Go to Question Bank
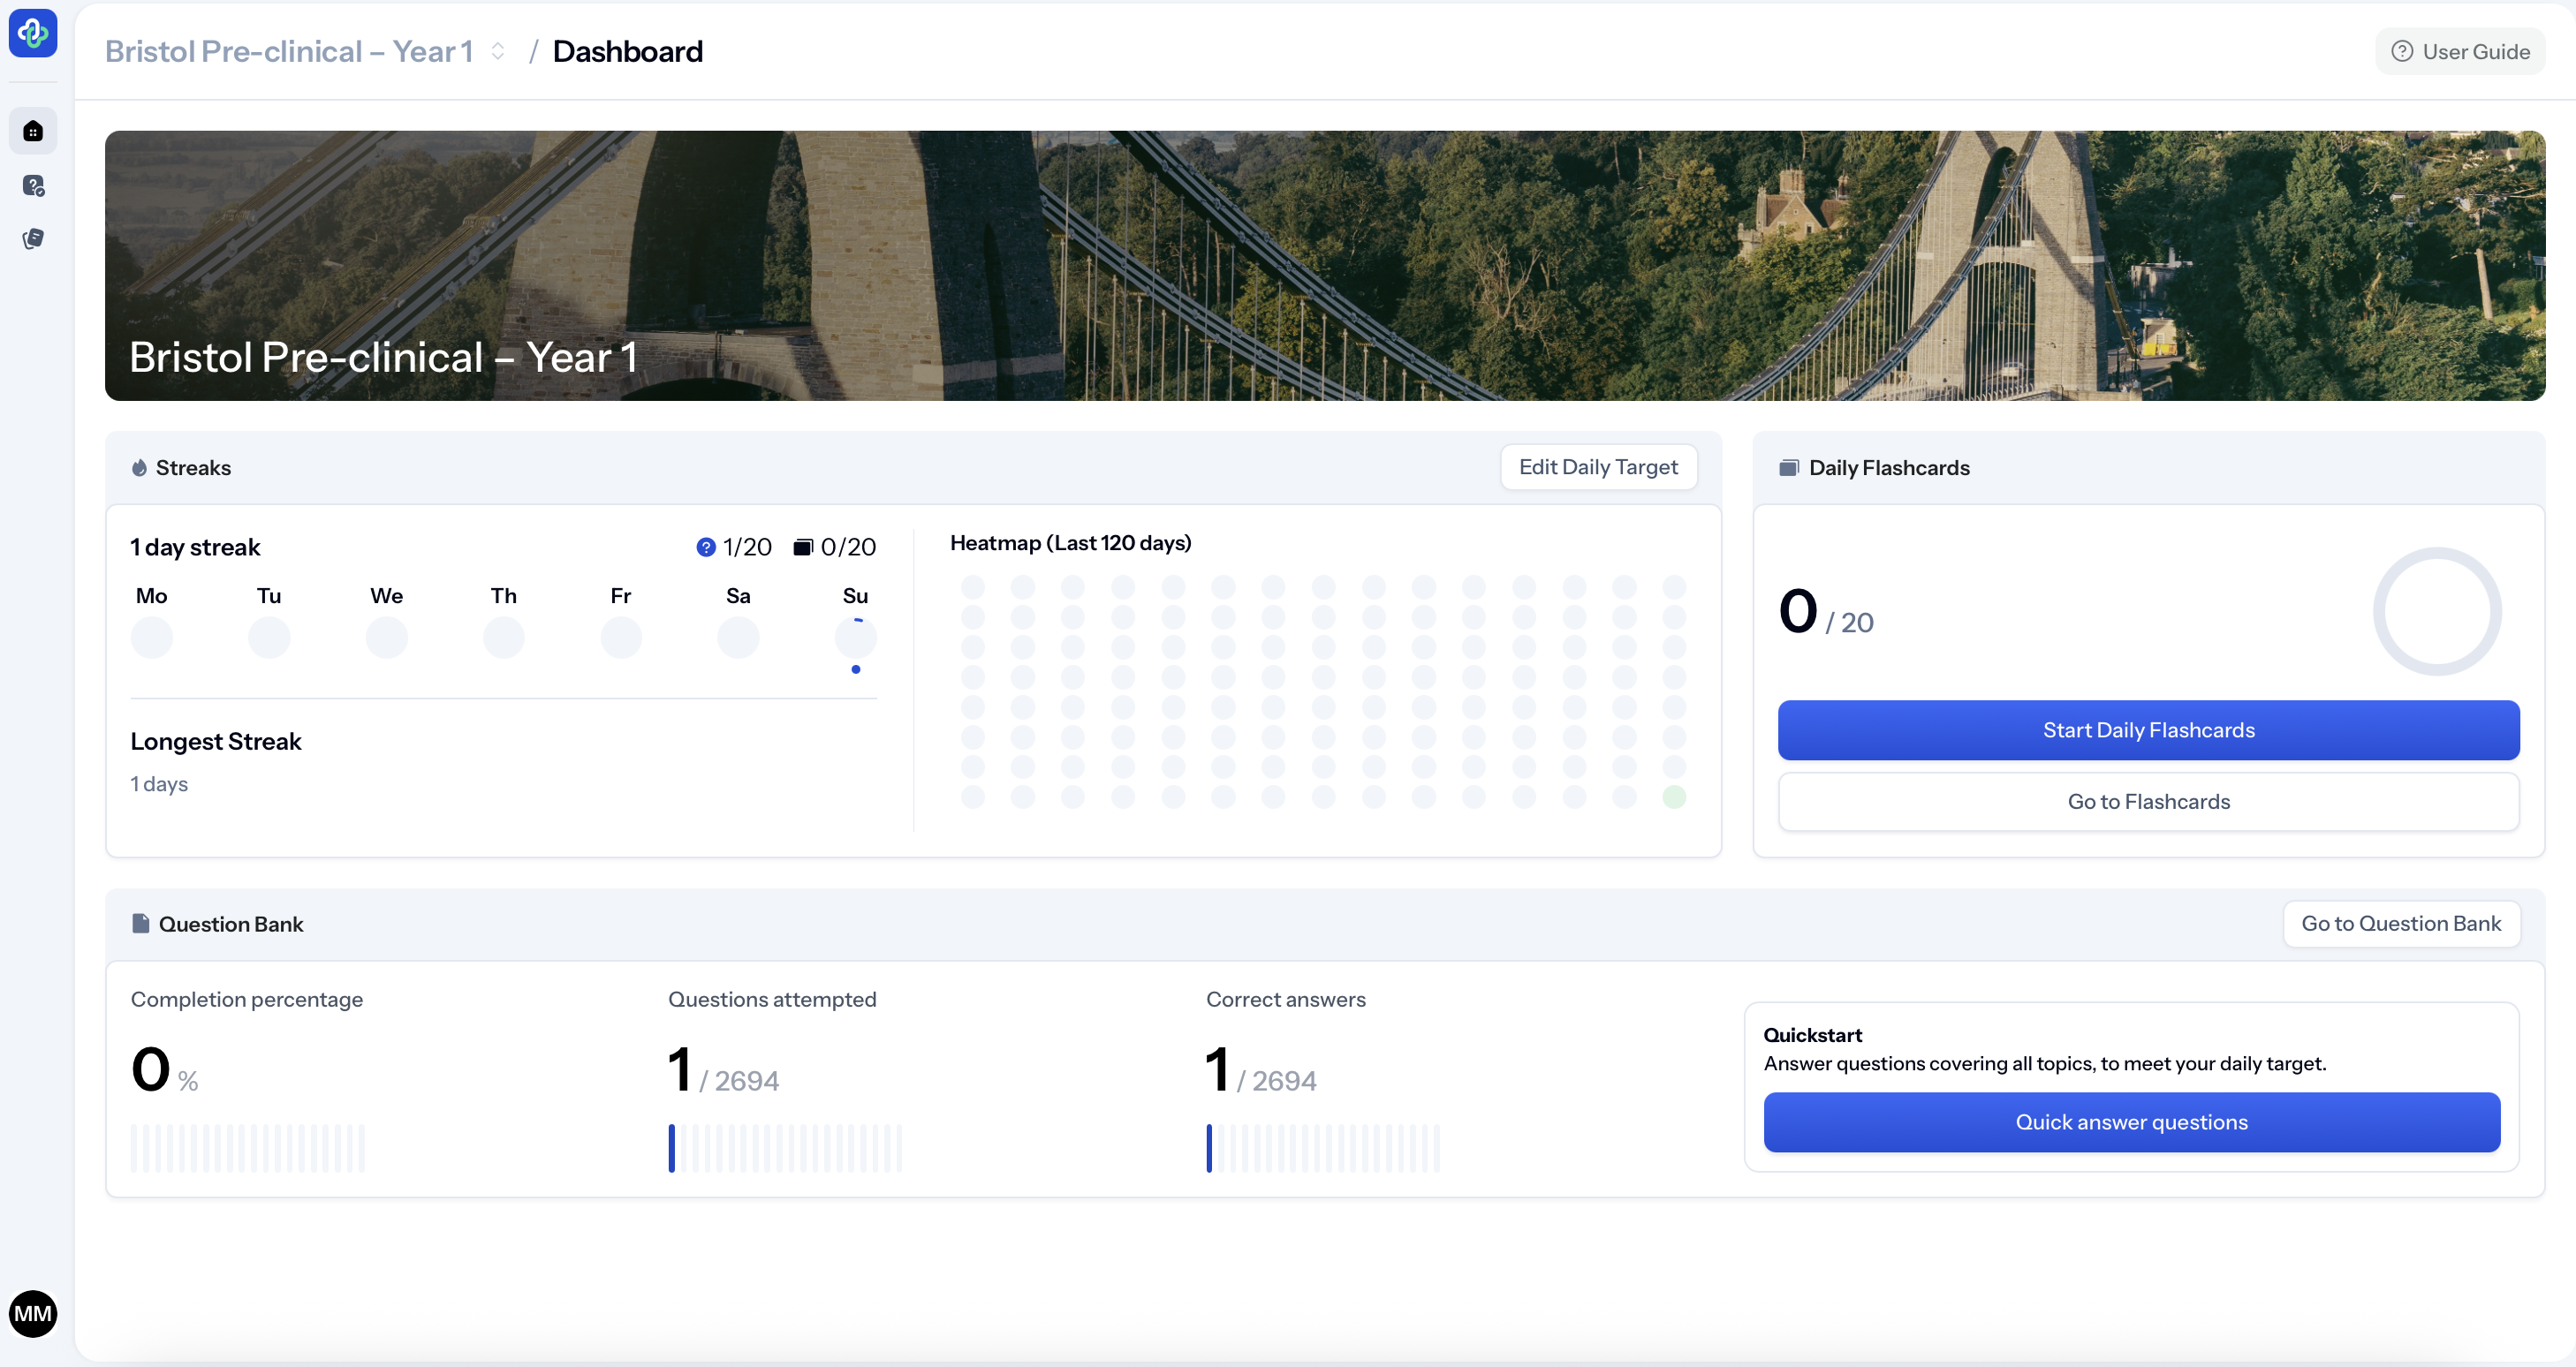Viewport: 2576px width, 1367px height. [2400, 924]
